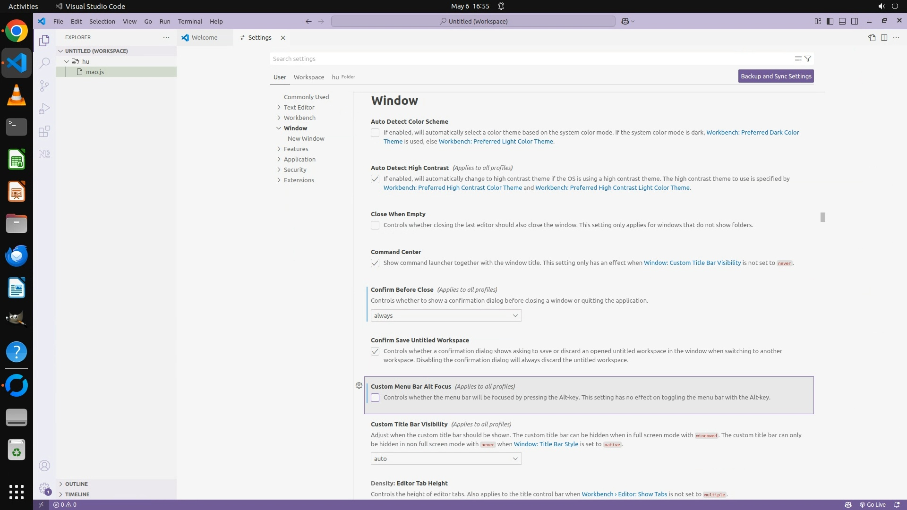Click the filter settings funnel icon
The height and width of the screenshot is (510, 907).
[808, 59]
